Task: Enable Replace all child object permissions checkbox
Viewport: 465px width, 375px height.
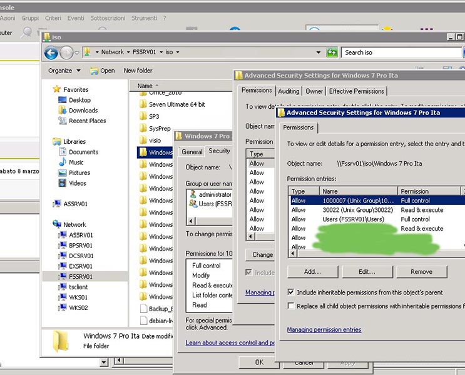Action: 291,306
